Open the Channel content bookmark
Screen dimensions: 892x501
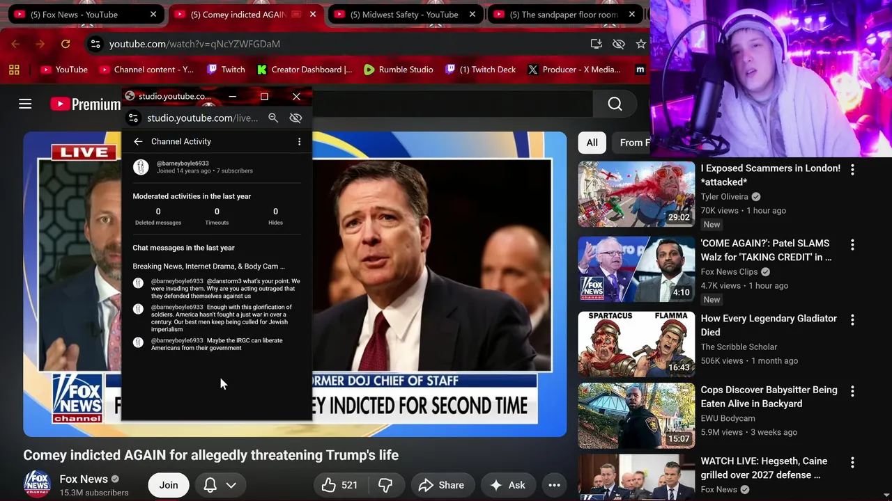pyautogui.click(x=147, y=70)
